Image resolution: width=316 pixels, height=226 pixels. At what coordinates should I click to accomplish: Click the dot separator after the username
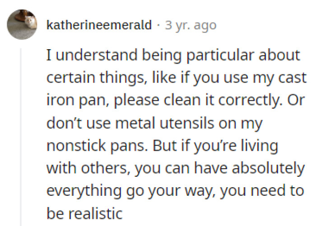click(x=158, y=25)
